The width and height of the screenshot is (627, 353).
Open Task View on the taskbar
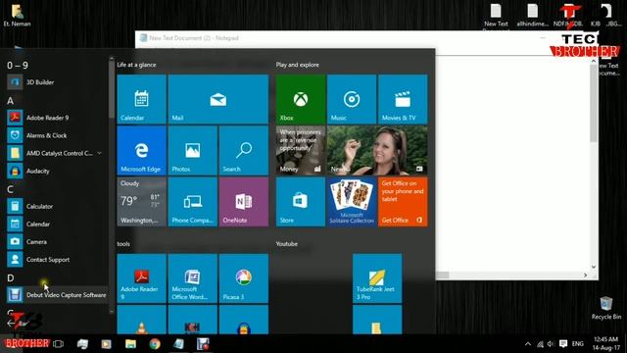coord(59,344)
